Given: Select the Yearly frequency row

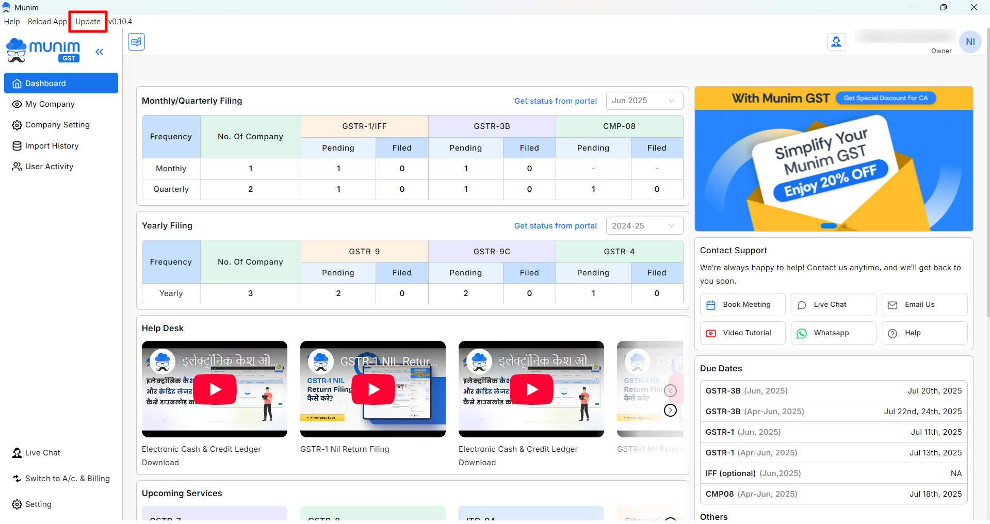Looking at the screenshot, I should coord(413,293).
